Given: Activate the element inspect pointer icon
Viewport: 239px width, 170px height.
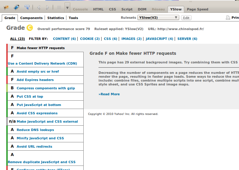Looking at the screenshot, I should point(27,7).
